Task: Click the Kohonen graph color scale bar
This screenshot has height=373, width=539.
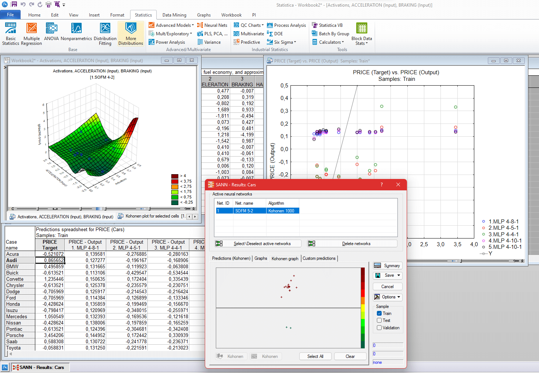Action: [x=363, y=308]
